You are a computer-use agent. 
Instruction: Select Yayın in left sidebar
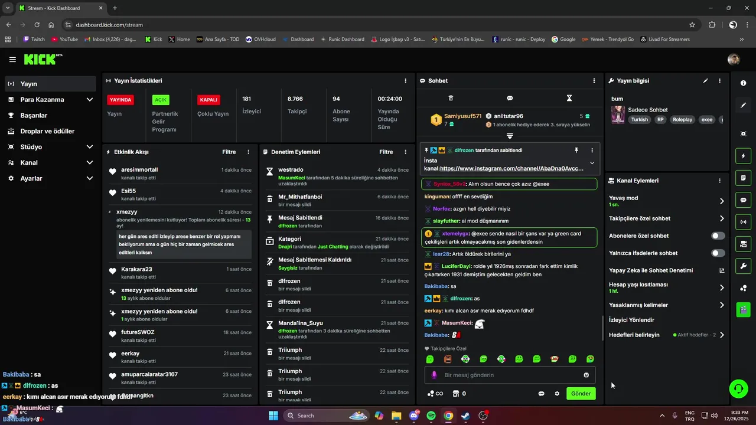tap(50, 84)
